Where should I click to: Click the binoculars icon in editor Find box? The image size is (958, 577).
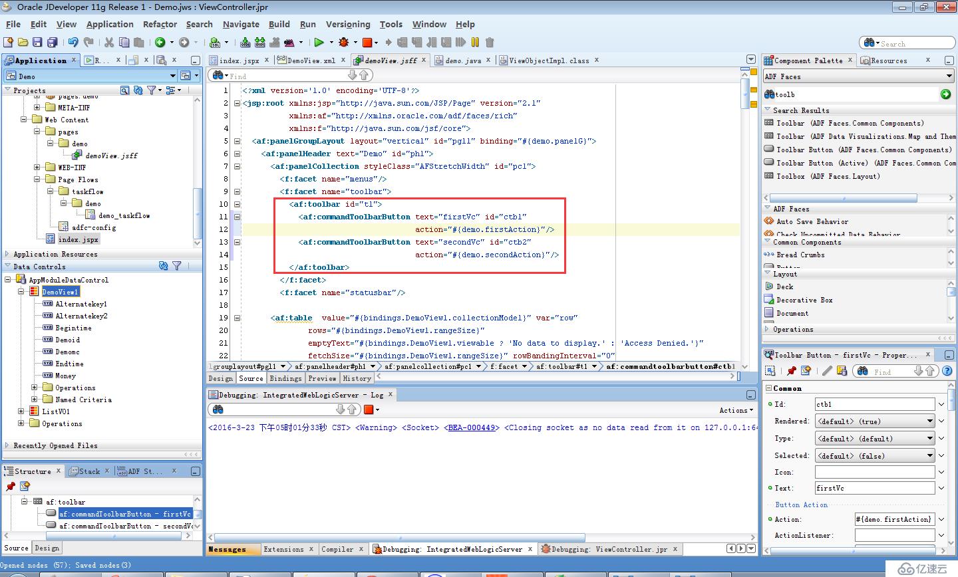pyautogui.click(x=218, y=76)
